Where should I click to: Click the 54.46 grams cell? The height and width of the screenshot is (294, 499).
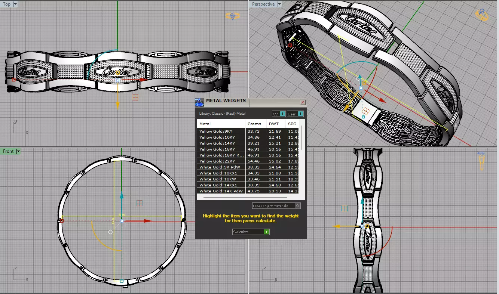256,161
